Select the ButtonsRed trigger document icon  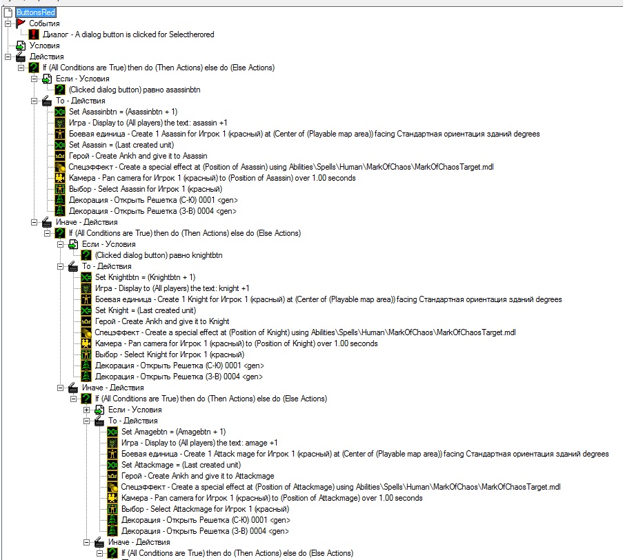[8, 12]
